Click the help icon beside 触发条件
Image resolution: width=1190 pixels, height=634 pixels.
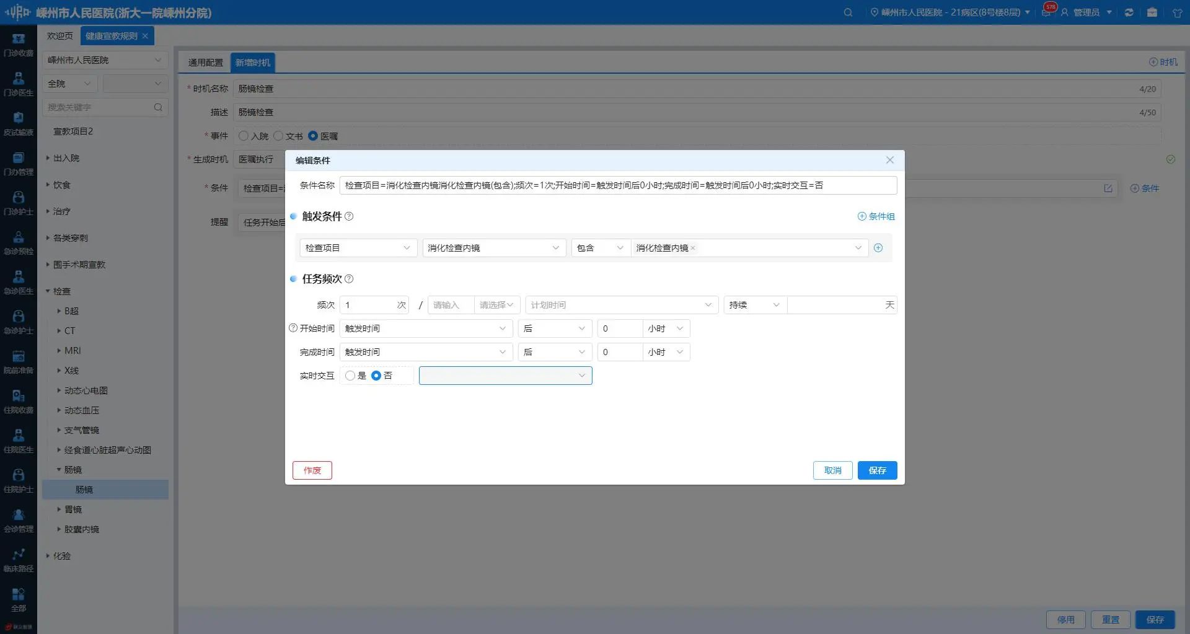click(x=349, y=216)
